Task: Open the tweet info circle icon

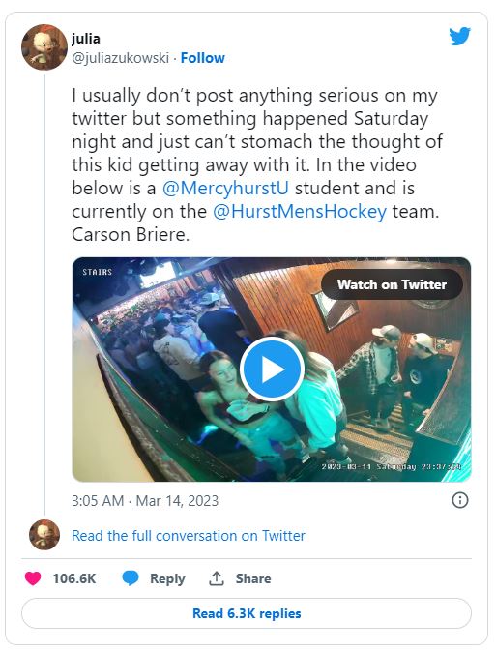Action: point(460,500)
